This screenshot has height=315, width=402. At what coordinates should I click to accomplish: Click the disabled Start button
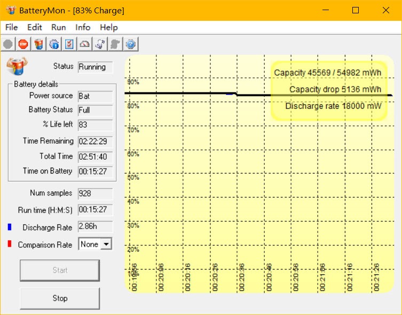coord(60,270)
